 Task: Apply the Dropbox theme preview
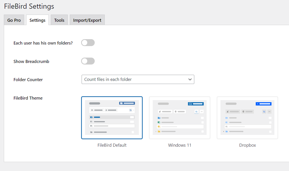[x=247, y=117]
